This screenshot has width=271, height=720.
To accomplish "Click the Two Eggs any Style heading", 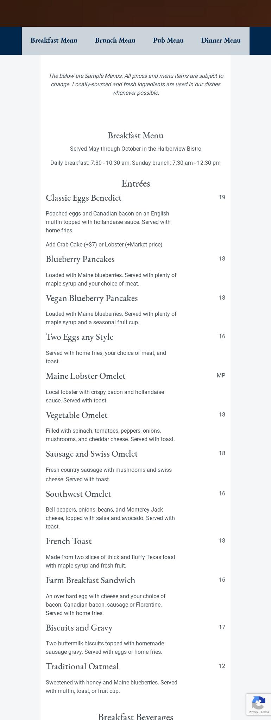I will coord(80,337).
